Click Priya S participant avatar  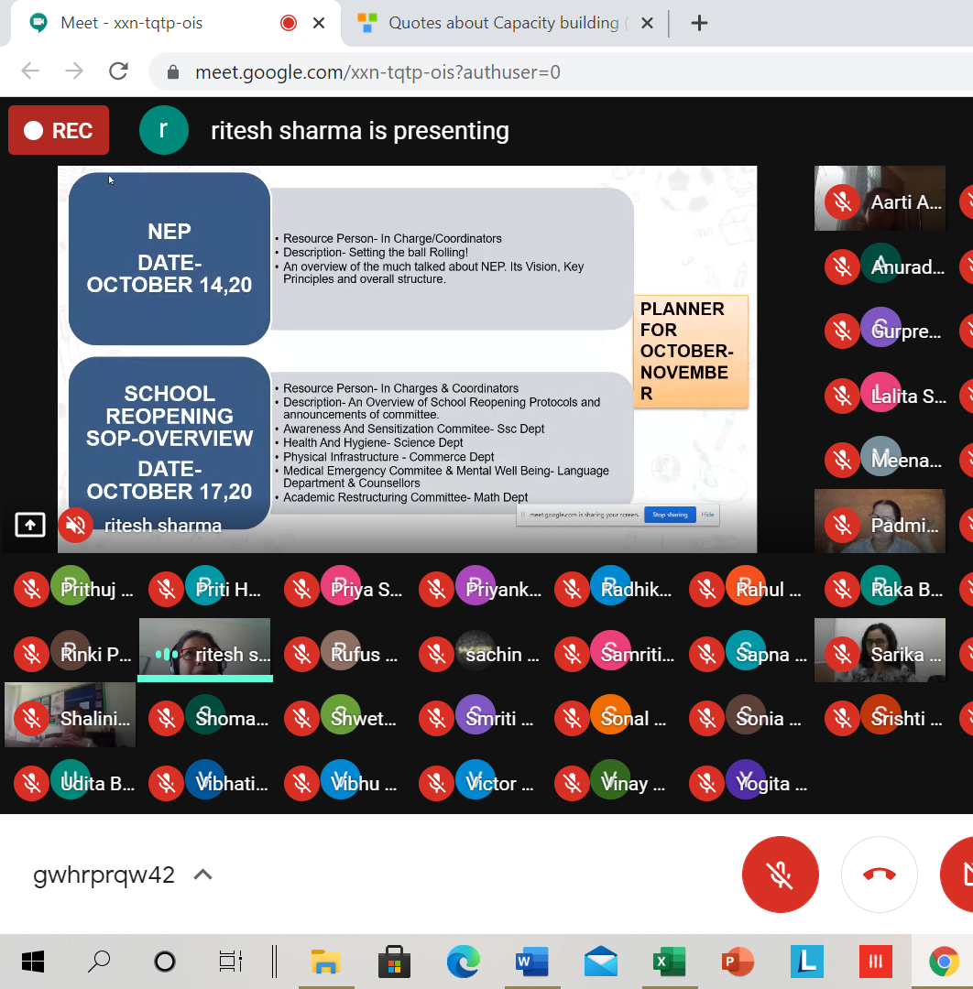pos(341,586)
